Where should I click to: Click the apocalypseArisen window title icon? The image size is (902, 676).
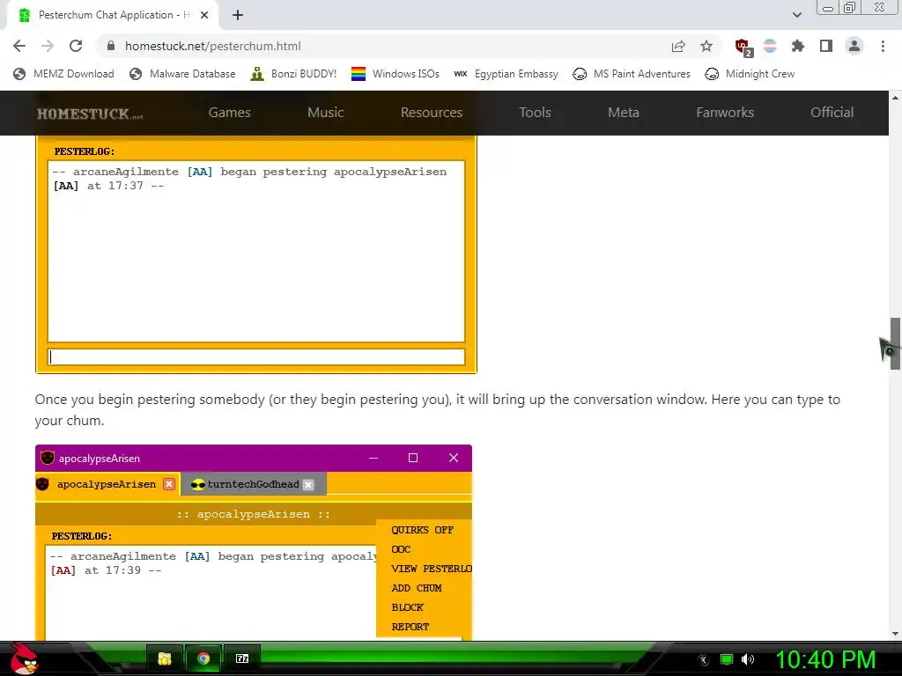(x=48, y=458)
